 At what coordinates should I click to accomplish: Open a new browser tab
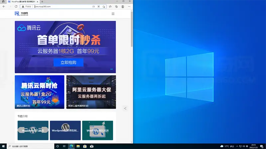[42, 2]
